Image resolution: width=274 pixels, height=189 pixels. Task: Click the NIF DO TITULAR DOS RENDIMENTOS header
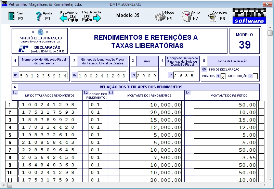point(50,96)
